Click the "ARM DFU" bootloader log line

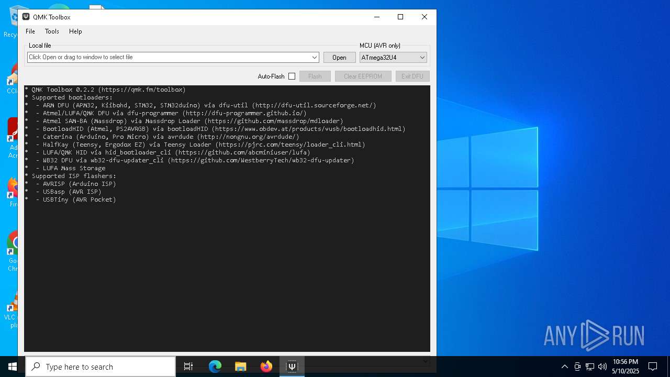point(200,105)
